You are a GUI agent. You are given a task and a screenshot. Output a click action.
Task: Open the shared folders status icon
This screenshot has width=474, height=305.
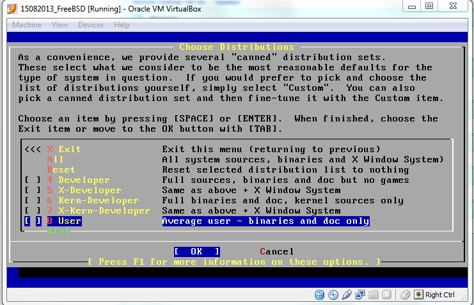point(373,295)
